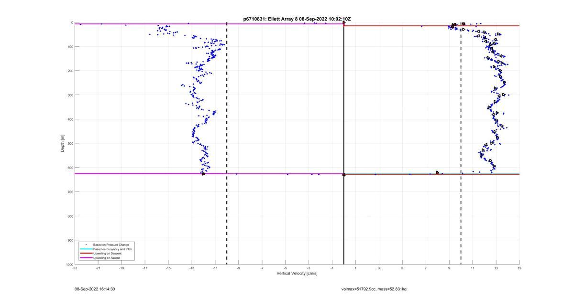574x297 pixels.
Task: Click x-axis tick label positive '15'
Action: pos(519,268)
